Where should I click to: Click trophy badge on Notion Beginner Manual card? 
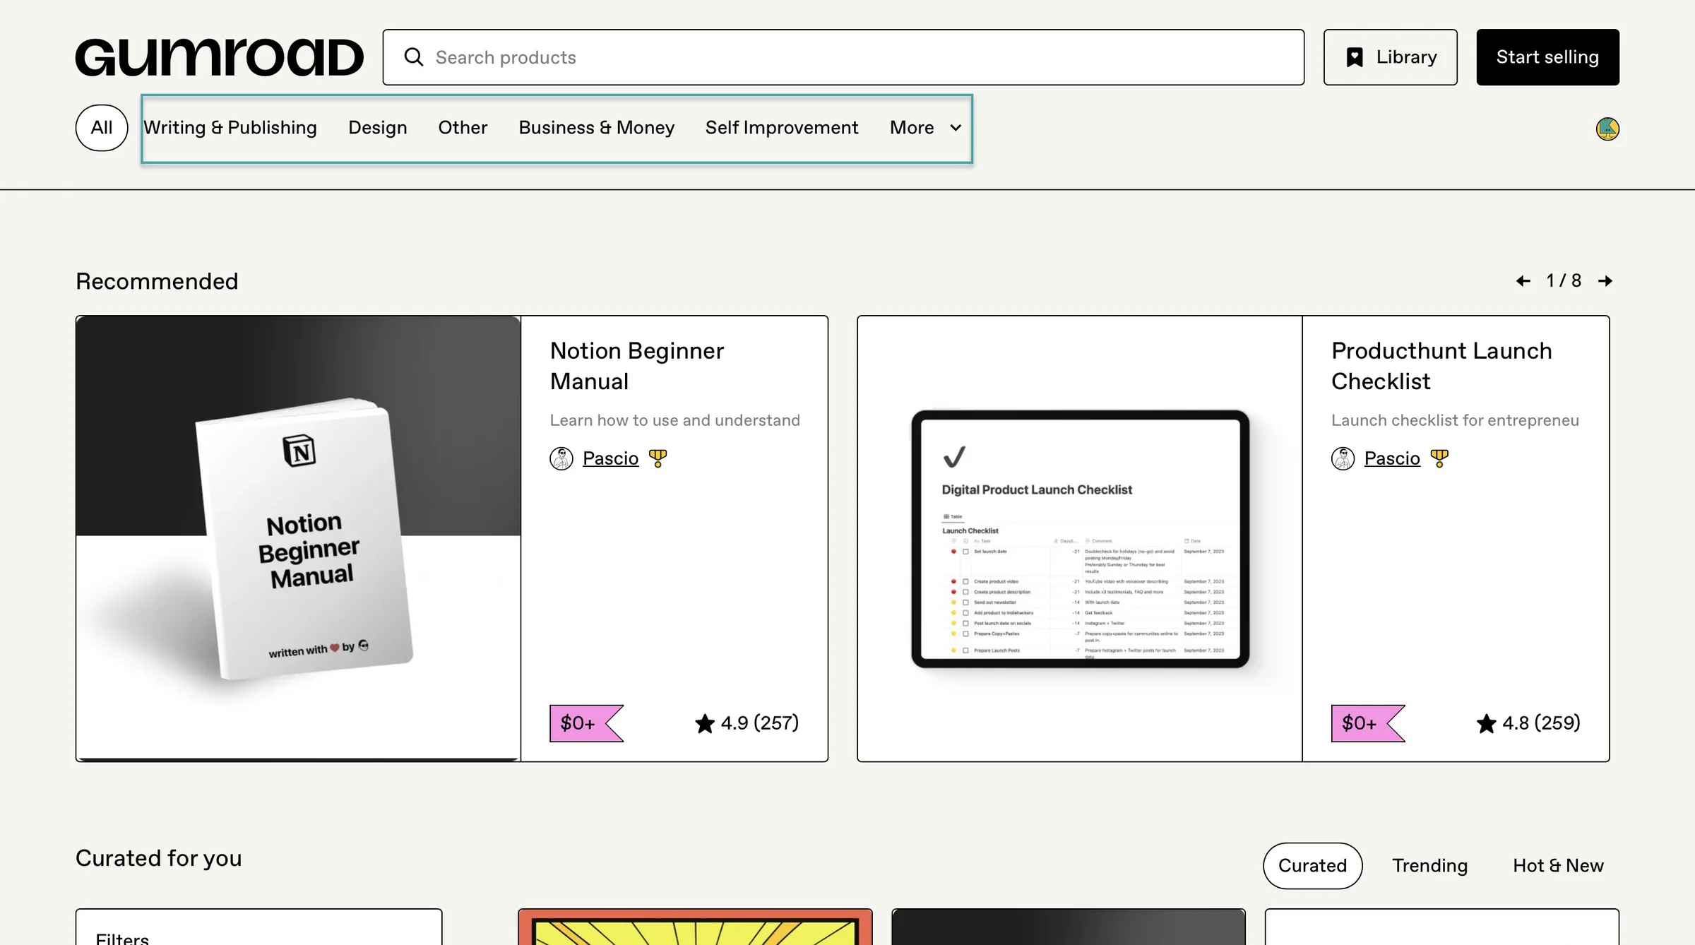point(658,458)
